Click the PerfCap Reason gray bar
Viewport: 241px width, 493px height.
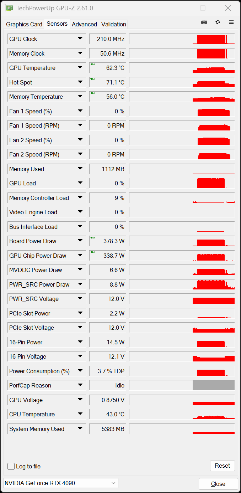tap(213, 385)
